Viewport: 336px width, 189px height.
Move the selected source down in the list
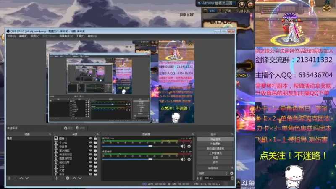click(80, 178)
